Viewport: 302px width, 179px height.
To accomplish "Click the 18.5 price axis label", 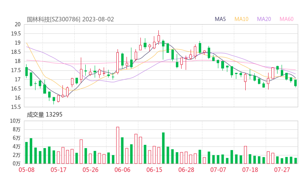I will [16, 52].
